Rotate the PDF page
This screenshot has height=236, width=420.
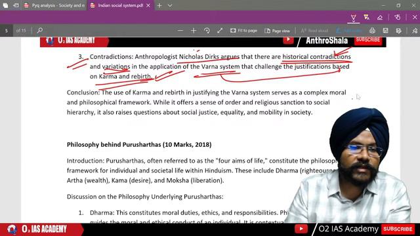(x=207, y=31)
